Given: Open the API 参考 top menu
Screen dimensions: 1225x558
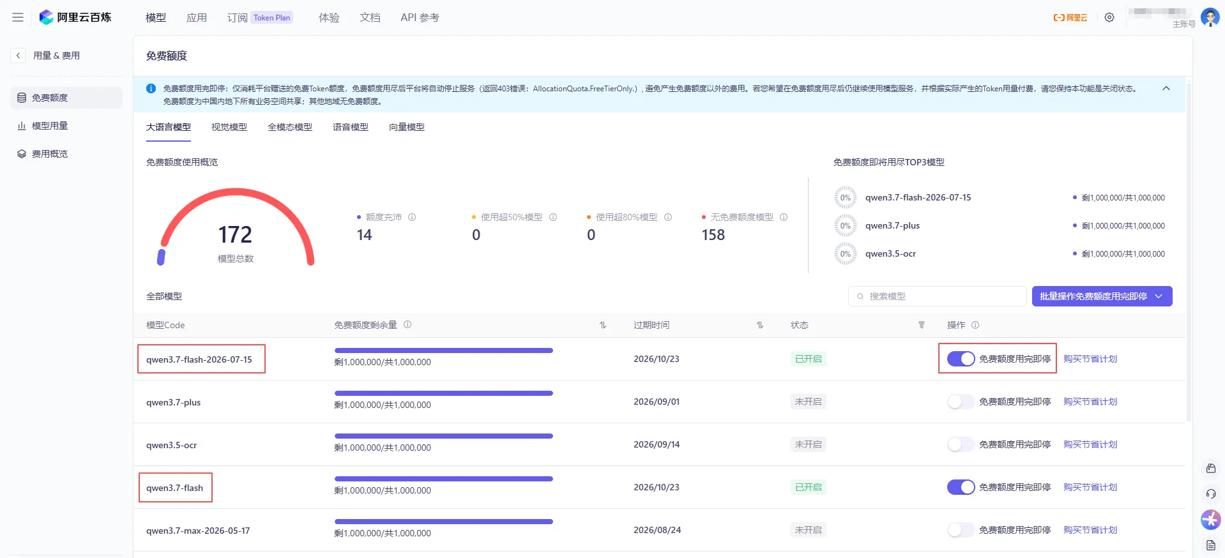Looking at the screenshot, I should [420, 17].
